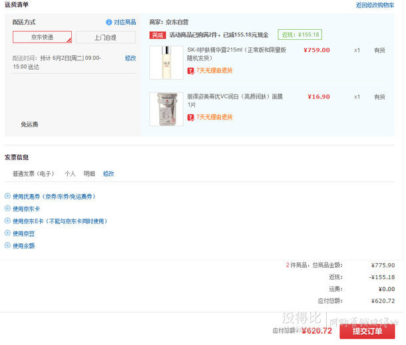Click the cashback -¥155.18 amount
This screenshot has height=345, width=406.
tap(382, 277)
